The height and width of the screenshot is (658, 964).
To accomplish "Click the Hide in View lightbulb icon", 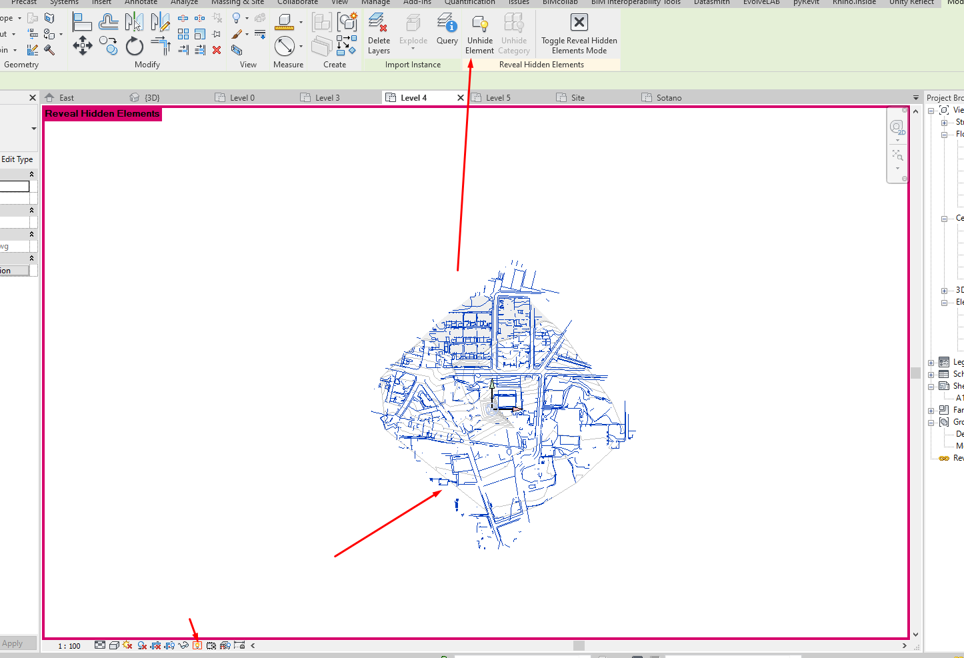I will coord(236,17).
